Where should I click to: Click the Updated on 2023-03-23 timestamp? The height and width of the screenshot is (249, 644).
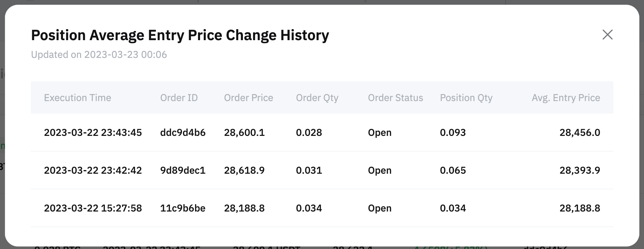(99, 55)
